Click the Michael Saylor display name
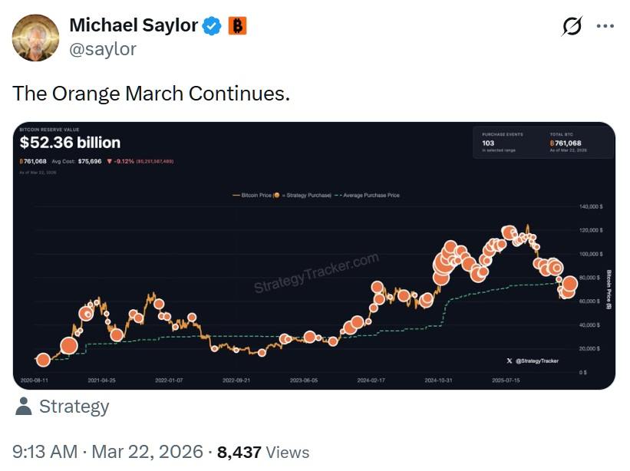The width and height of the screenshot is (630, 471). (135, 24)
